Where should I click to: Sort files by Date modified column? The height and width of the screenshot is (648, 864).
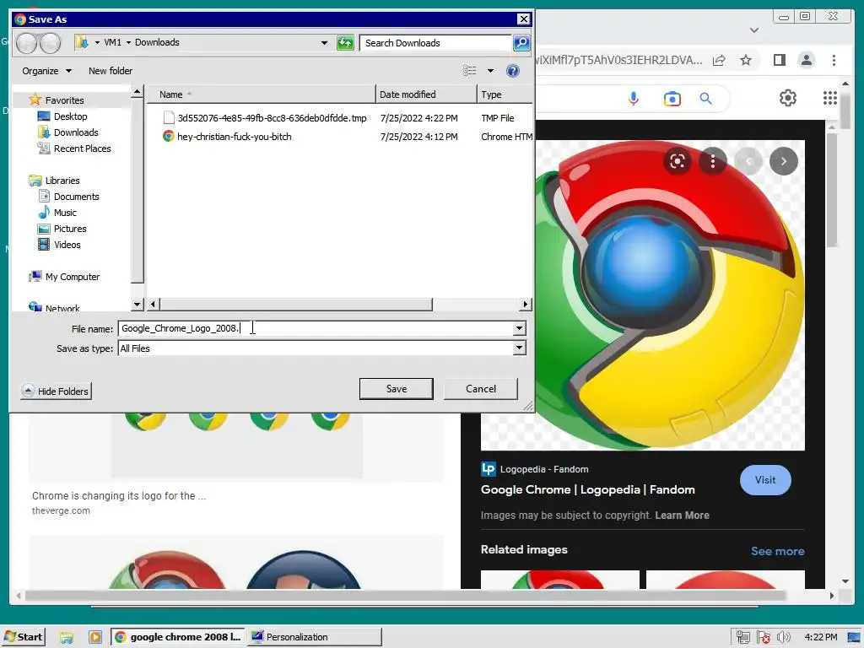[426, 94]
